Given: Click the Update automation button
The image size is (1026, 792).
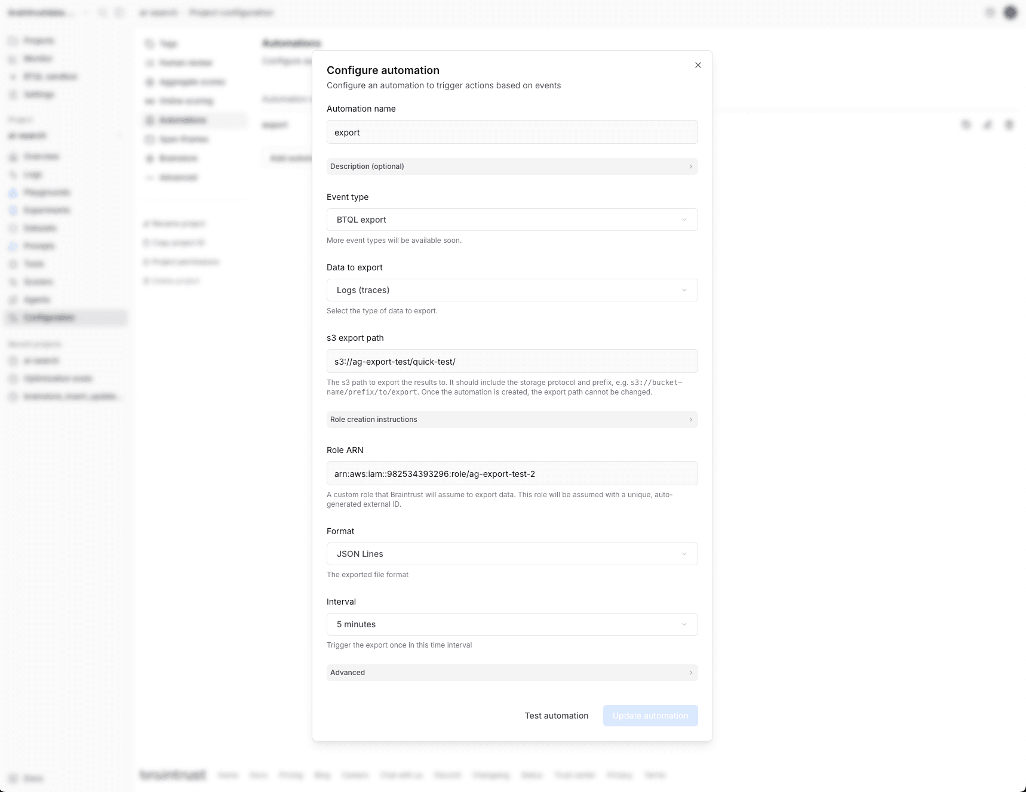Looking at the screenshot, I should [x=650, y=716].
